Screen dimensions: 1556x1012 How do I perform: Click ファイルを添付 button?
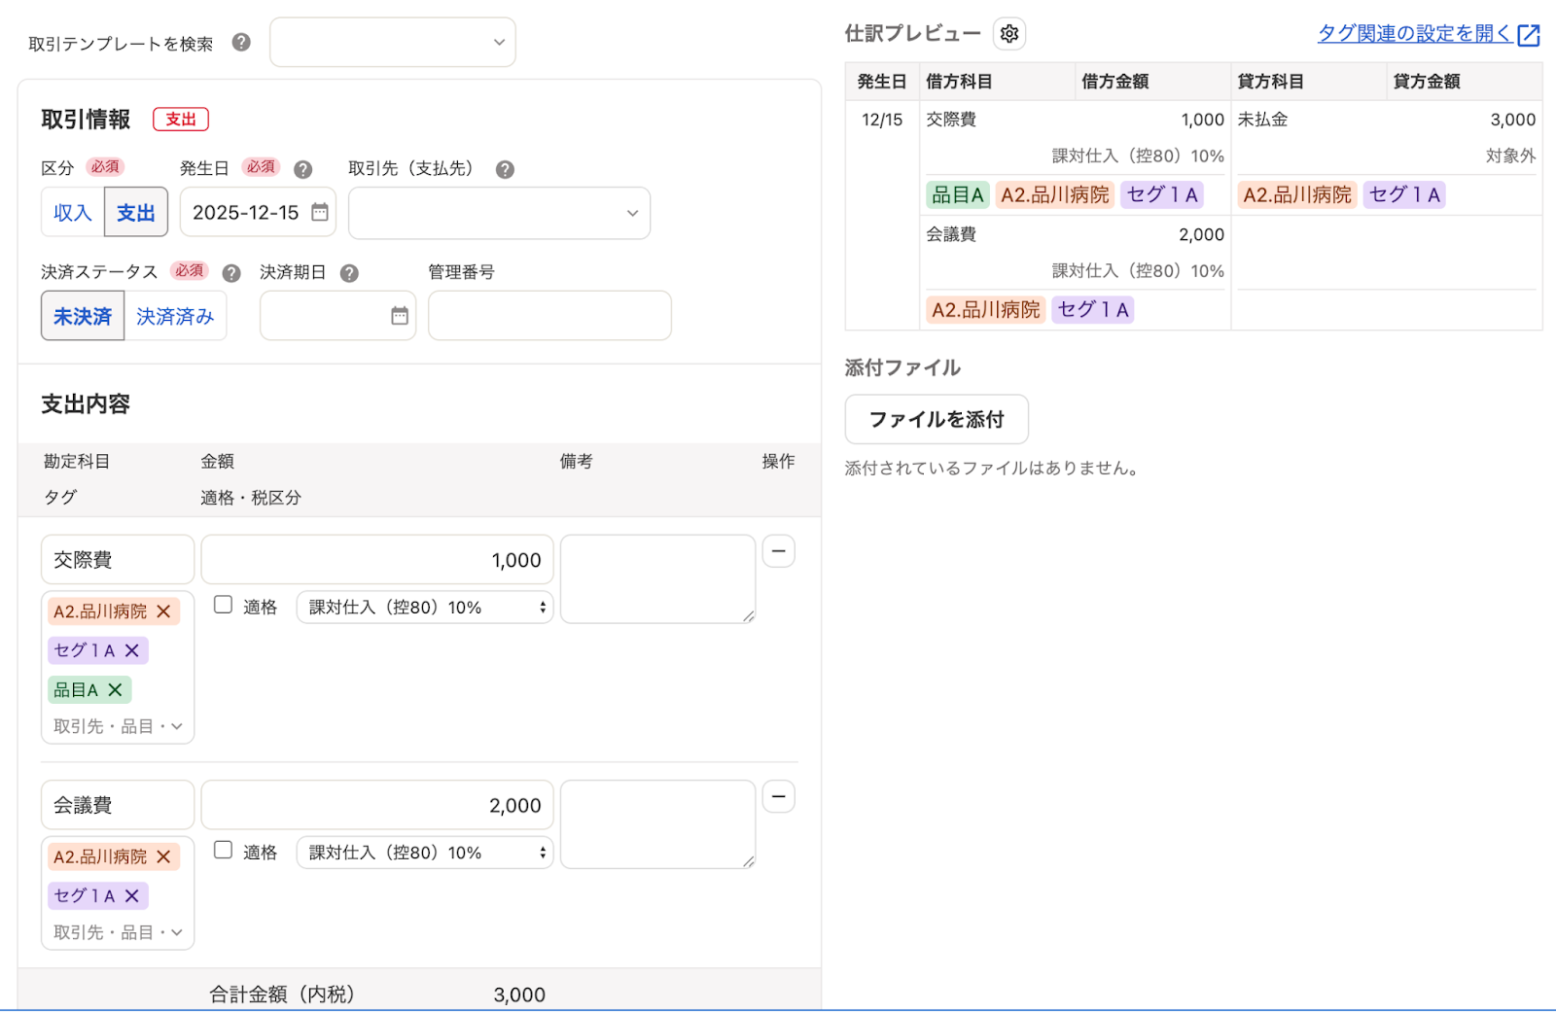coord(937,419)
